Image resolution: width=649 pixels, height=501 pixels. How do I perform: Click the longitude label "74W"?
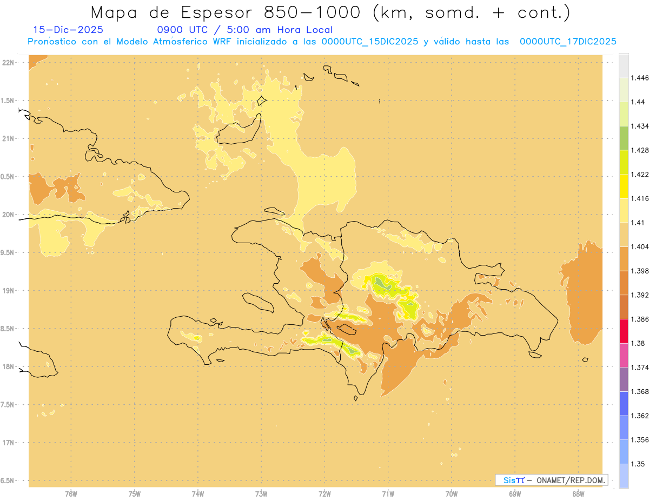pyautogui.click(x=198, y=494)
